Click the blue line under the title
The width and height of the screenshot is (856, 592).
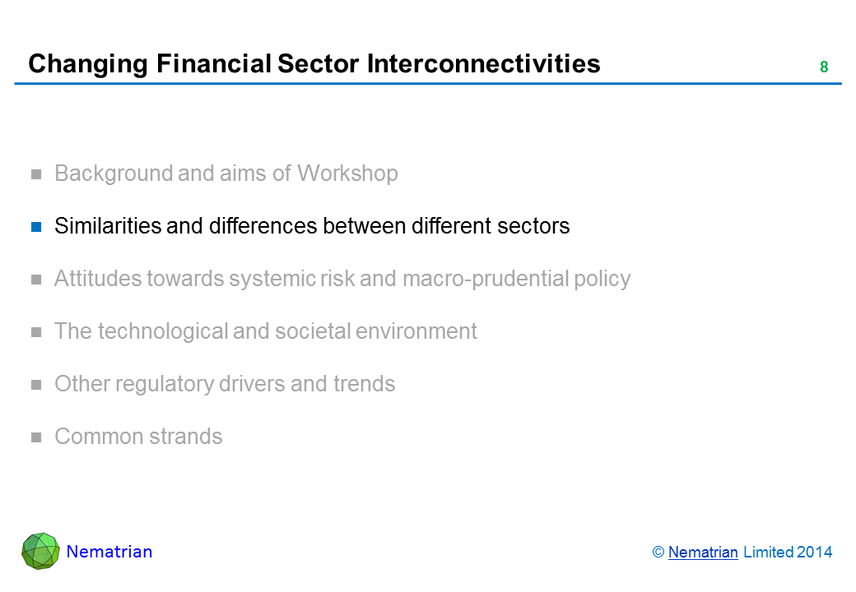point(428,84)
